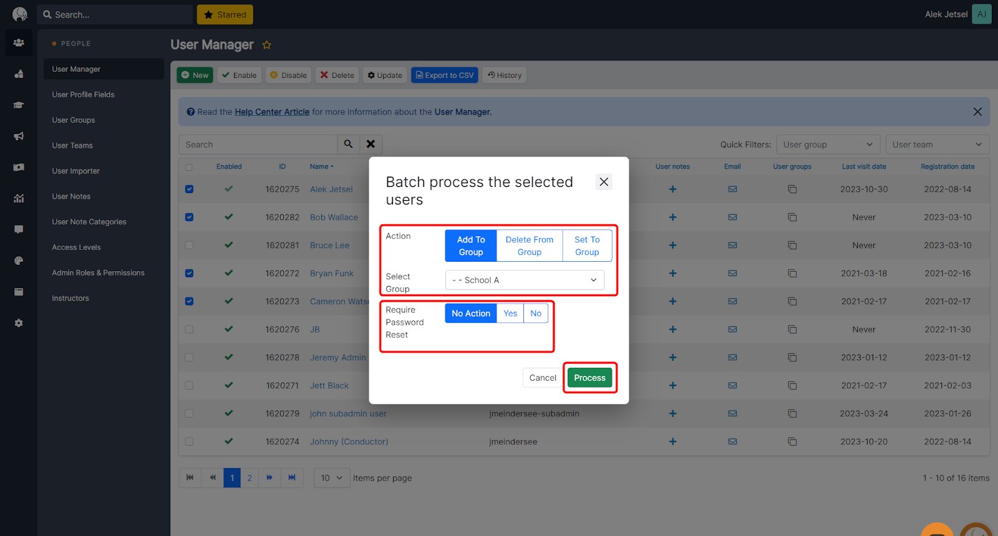
Task: Uncheck Alek Jetsel row checkbox
Action: tap(189, 189)
